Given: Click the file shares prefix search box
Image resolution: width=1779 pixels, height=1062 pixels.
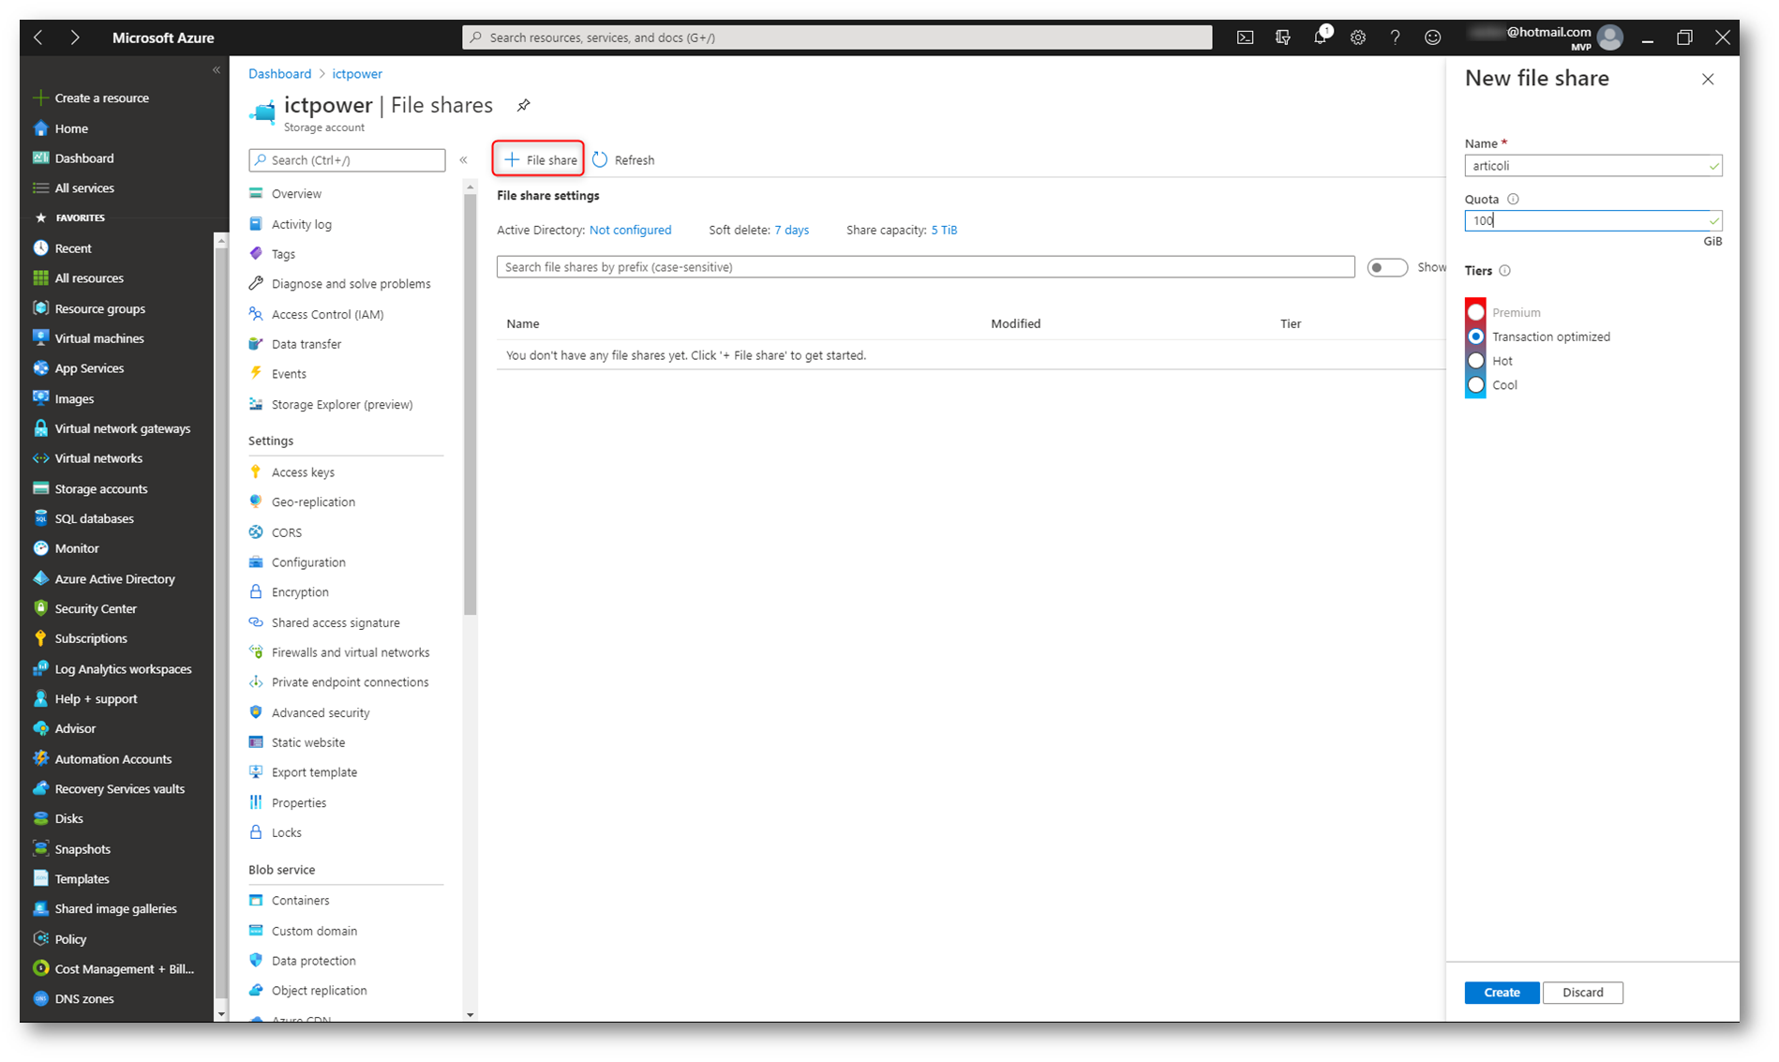Looking at the screenshot, I should click(925, 267).
